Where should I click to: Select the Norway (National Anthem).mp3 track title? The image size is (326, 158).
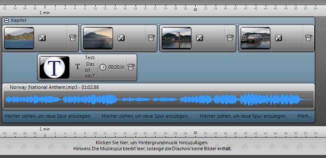(54, 88)
